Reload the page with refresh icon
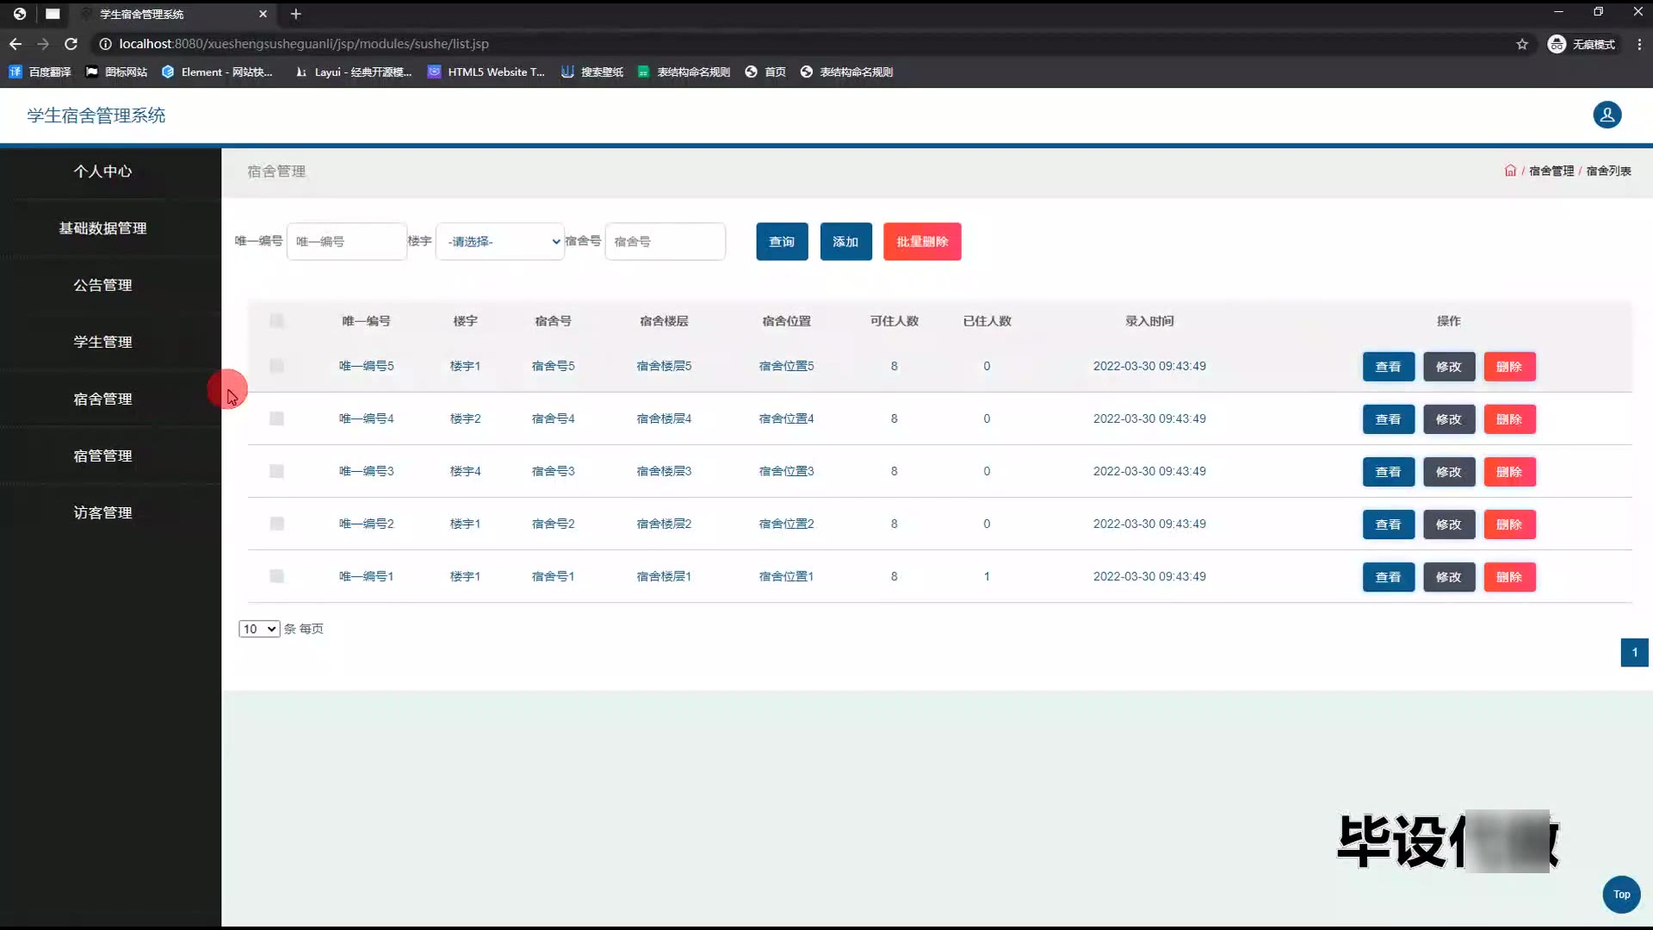This screenshot has width=1653, height=930. [x=71, y=44]
